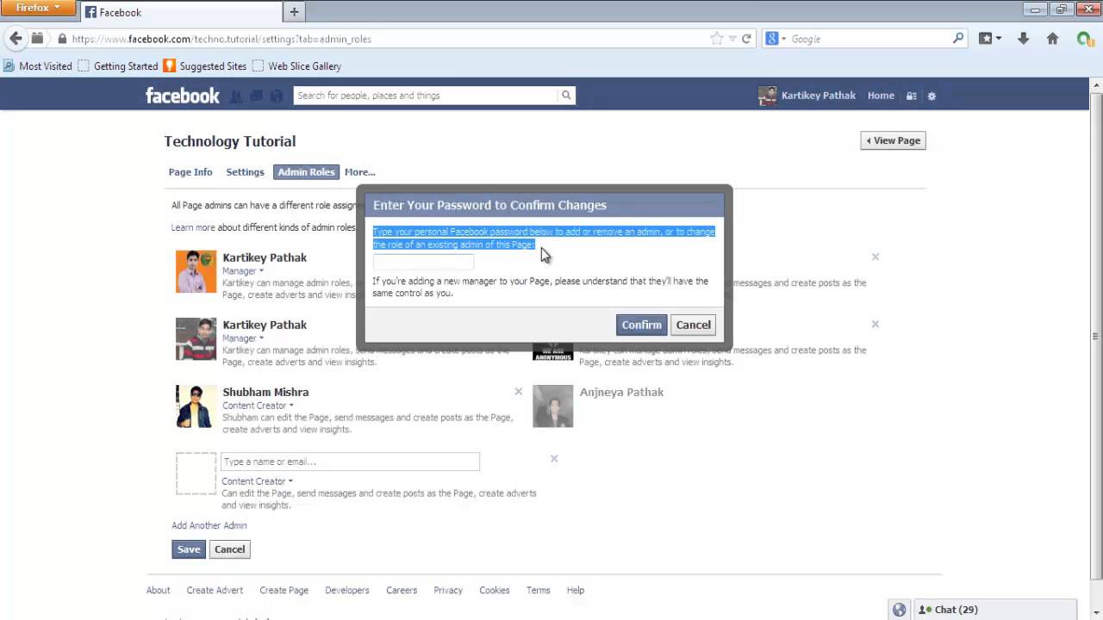Open the Learn more link
The height and width of the screenshot is (620, 1103).
coord(193,227)
